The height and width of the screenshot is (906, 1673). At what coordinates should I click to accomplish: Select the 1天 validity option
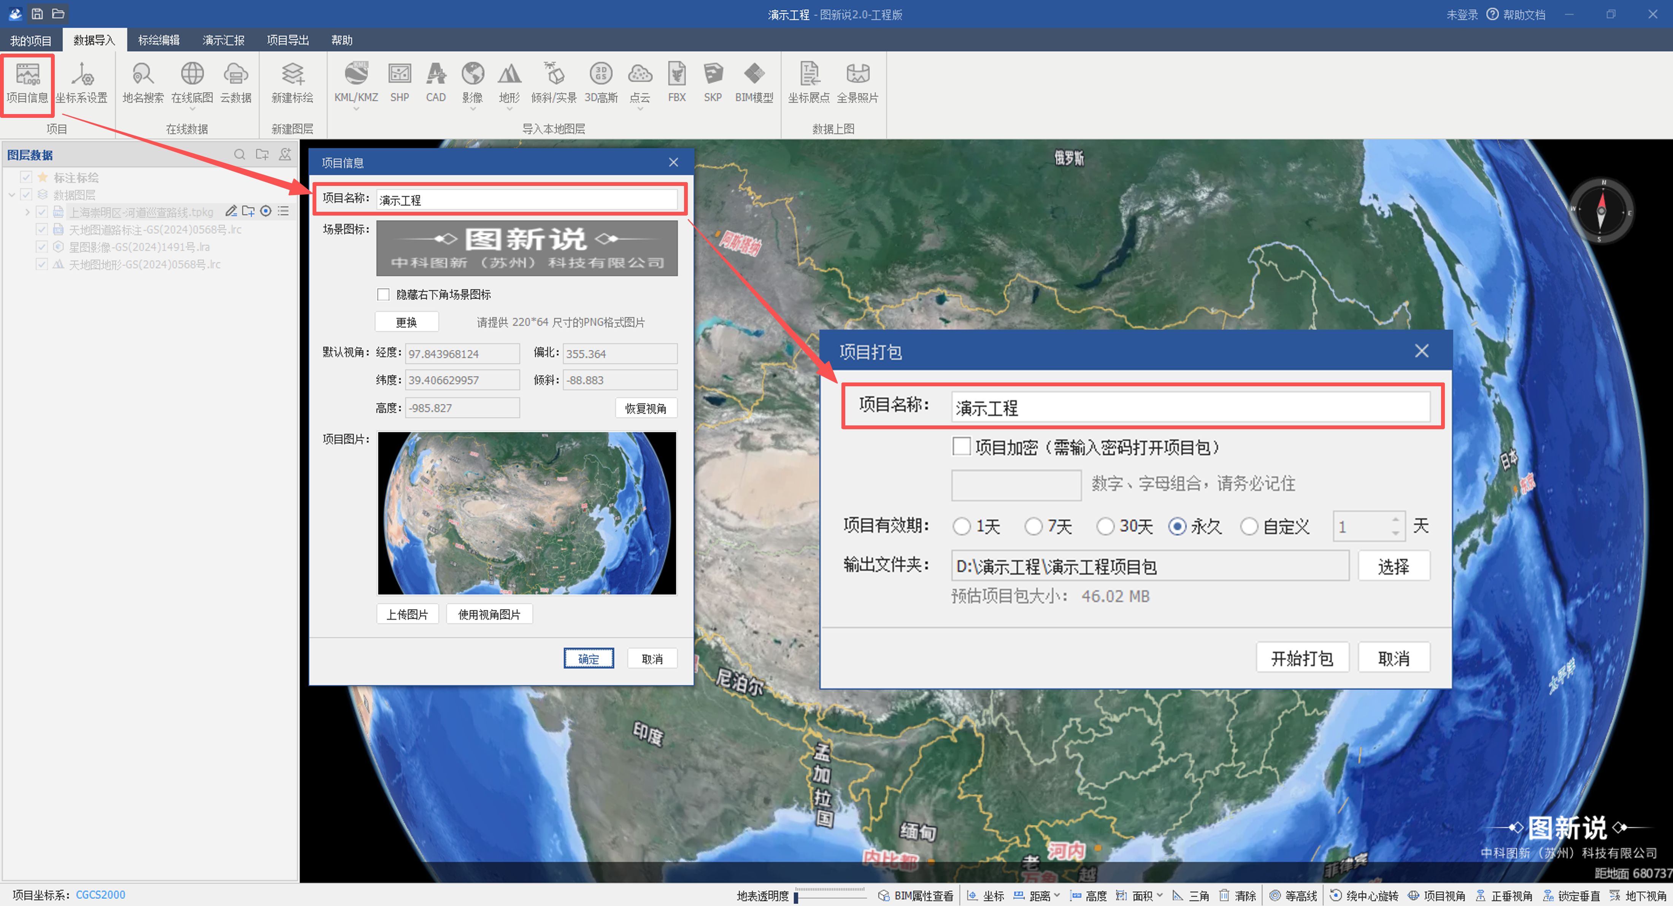961,526
